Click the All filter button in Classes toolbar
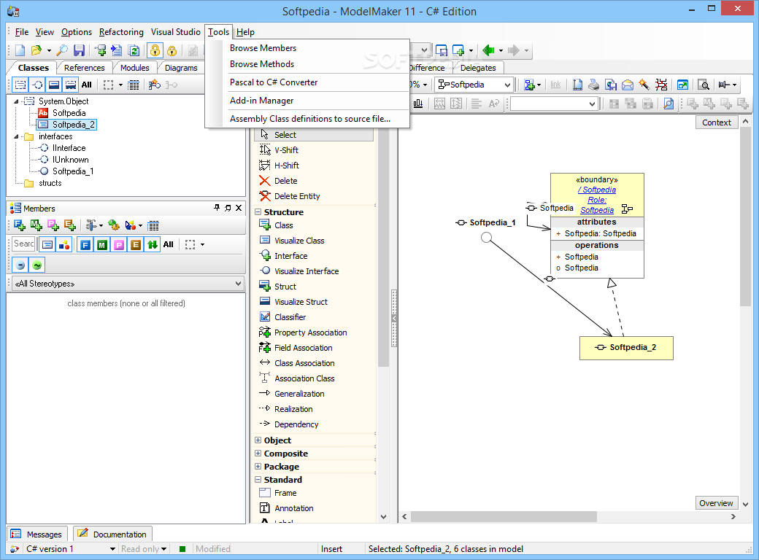Viewport: 759px width, 560px height. tap(87, 85)
